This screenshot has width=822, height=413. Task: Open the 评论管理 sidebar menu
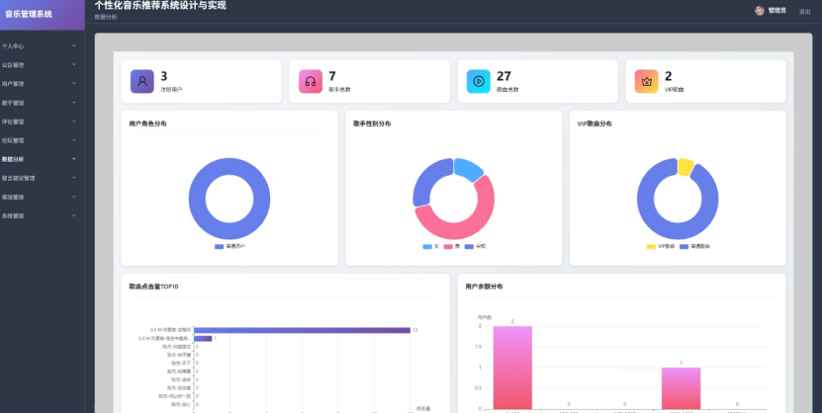pos(42,122)
